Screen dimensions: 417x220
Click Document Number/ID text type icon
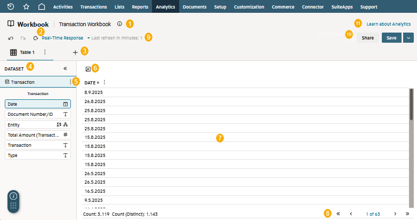[66, 114]
